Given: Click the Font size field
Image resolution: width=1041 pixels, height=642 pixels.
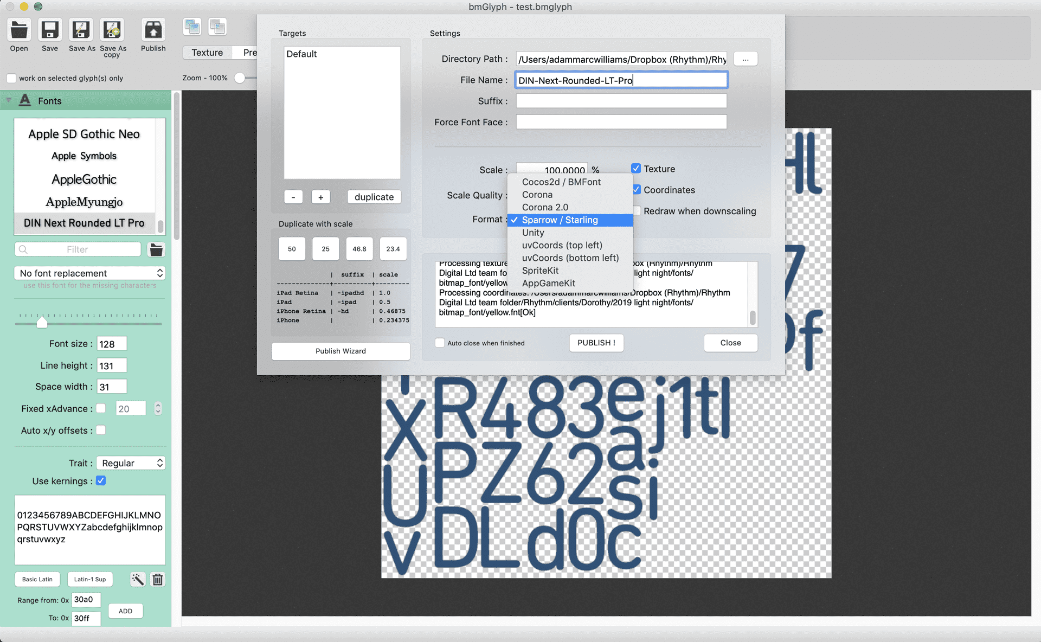Looking at the screenshot, I should tap(112, 344).
